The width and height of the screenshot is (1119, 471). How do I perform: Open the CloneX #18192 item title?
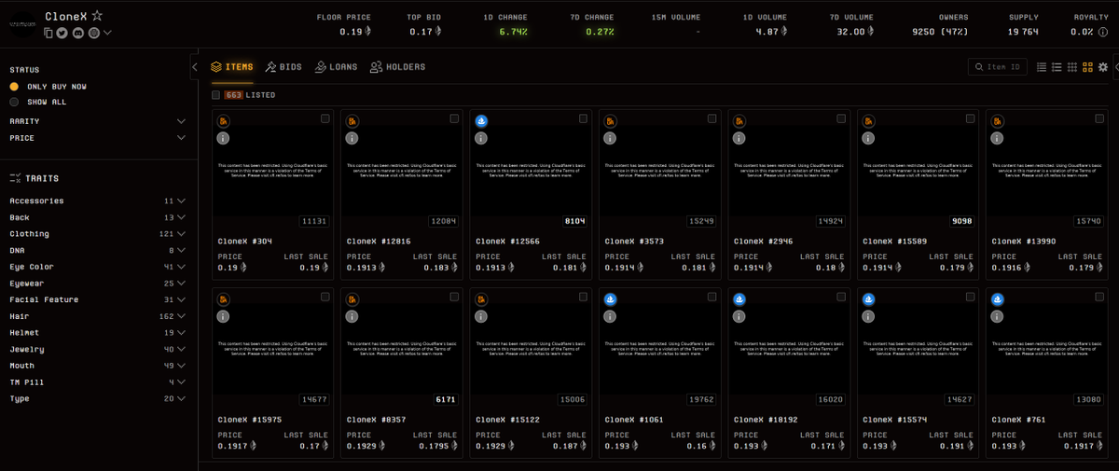click(764, 419)
